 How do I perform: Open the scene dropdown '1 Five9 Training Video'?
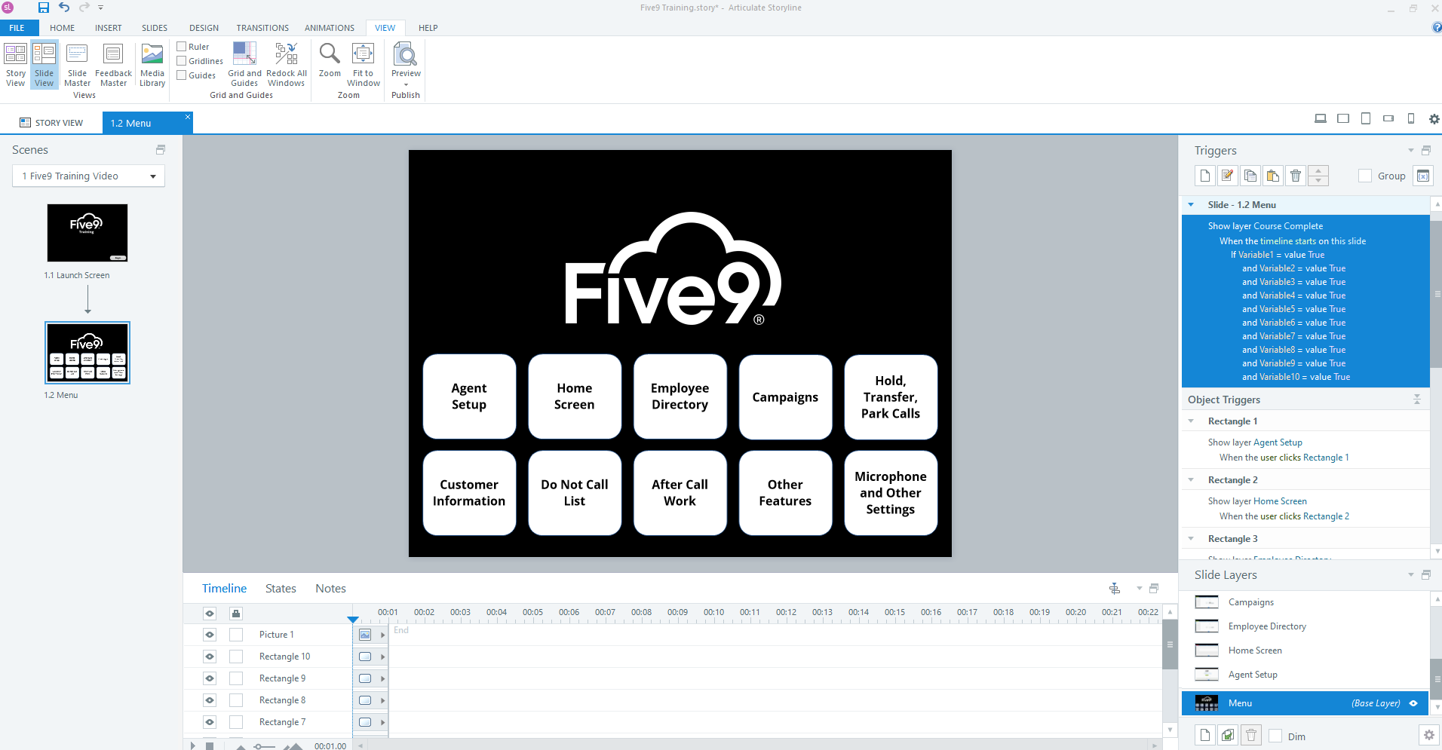[89, 176]
